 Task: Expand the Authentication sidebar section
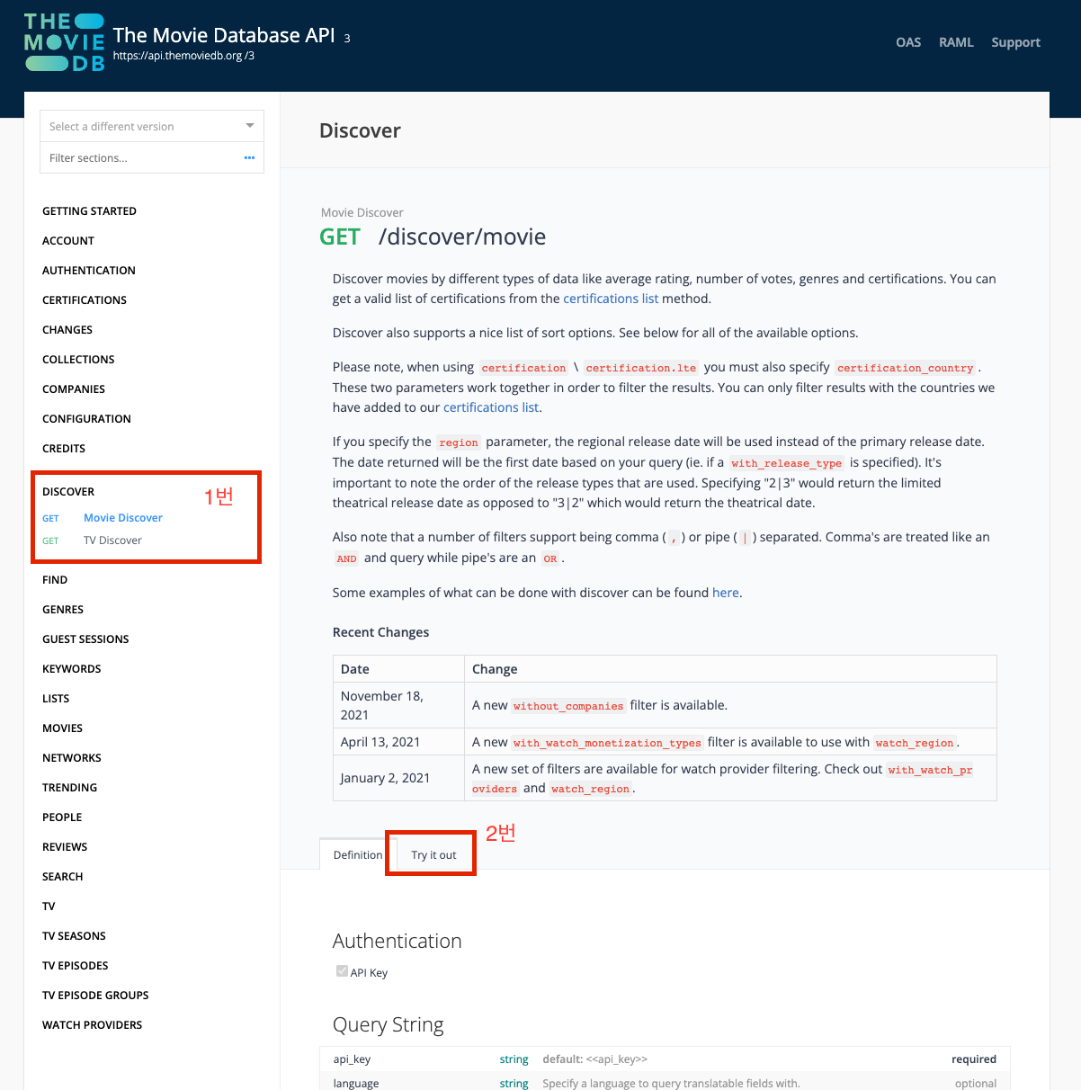[x=89, y=271]
